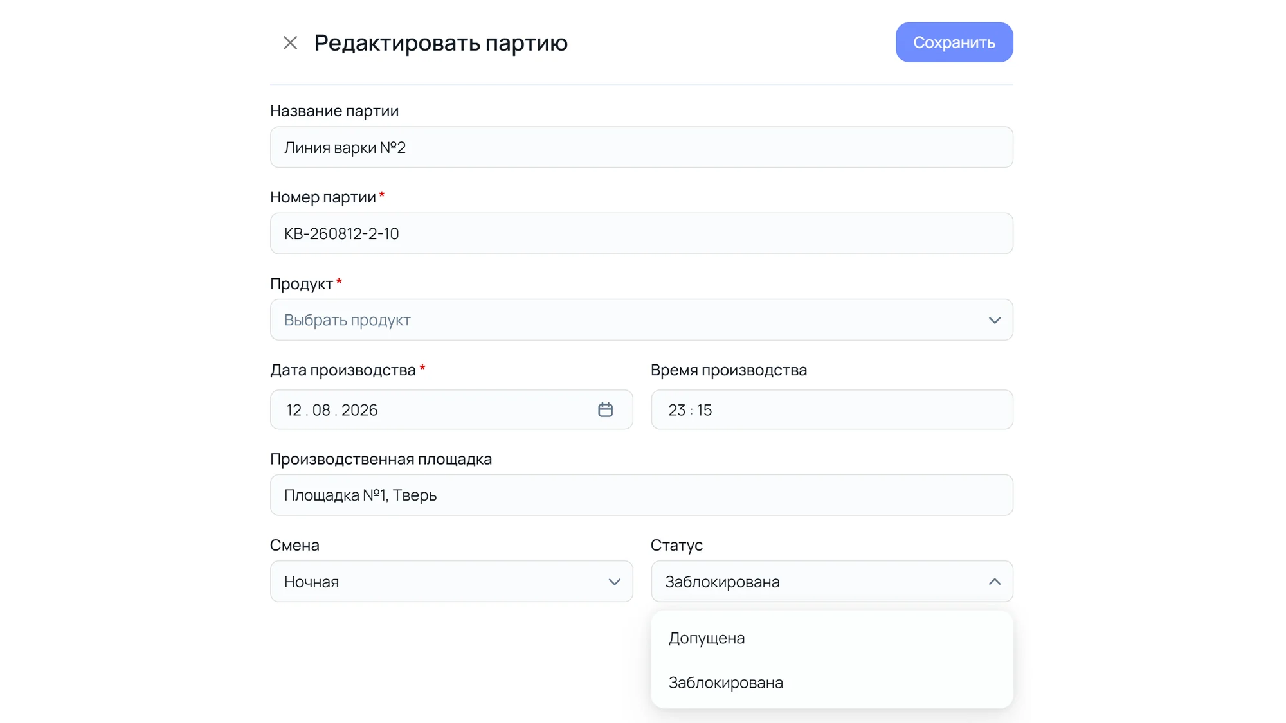Select the Заблокирована option in list
Image resolution: width=1286 pixels, height=723 pixels.
coord(832,683)
